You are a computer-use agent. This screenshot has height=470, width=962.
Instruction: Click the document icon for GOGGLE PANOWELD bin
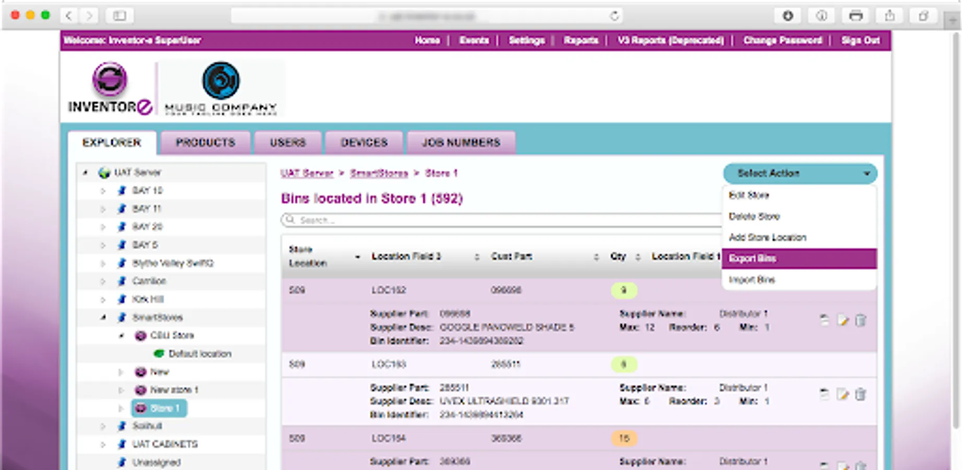pyautogui.click(x=824, y=320)
